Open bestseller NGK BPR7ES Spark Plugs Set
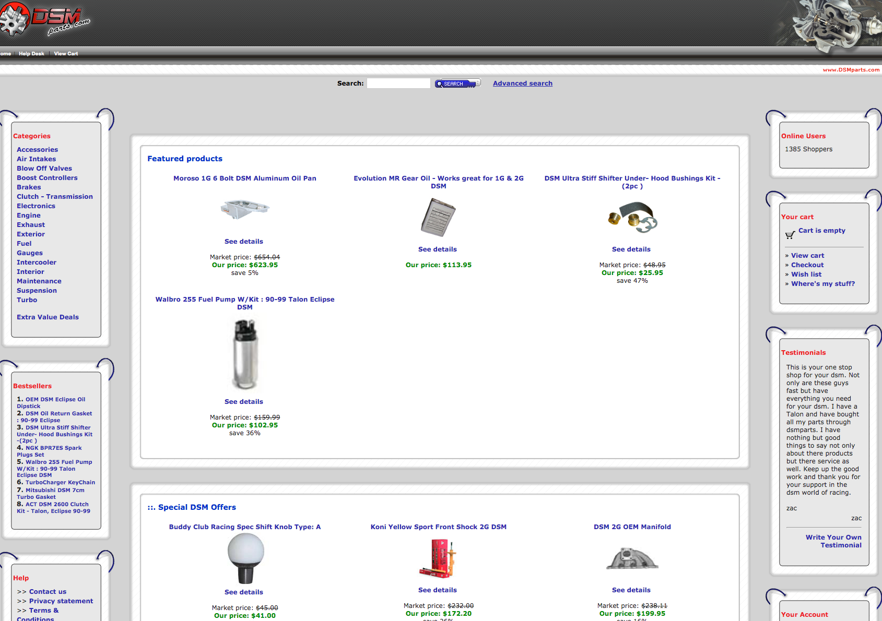Screen dimensions: 882x621 (x=49, y=451)
